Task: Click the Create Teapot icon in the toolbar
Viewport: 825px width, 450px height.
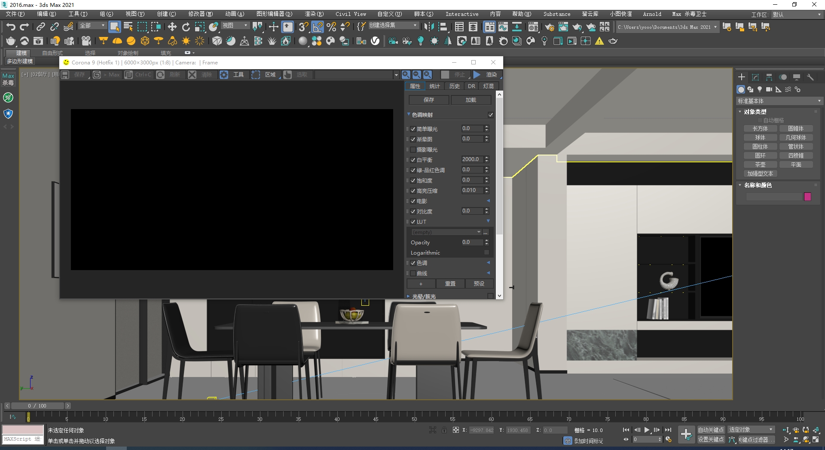Action: 10,41
